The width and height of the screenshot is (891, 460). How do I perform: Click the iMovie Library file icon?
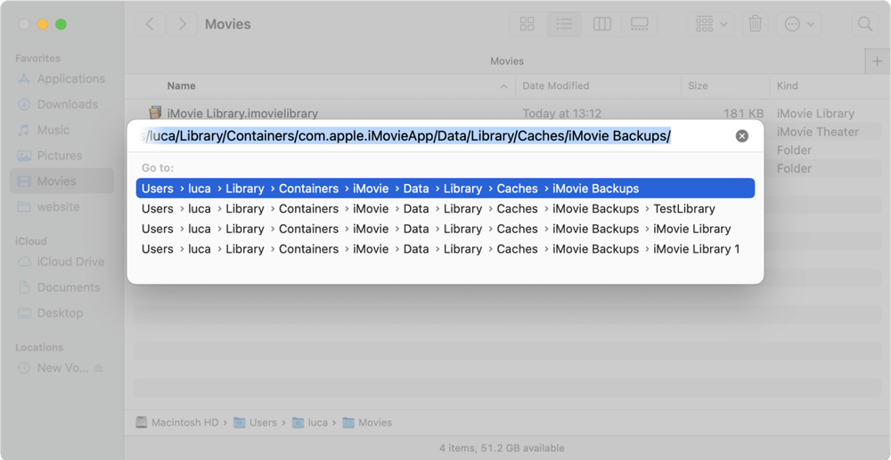pos(154,113)
